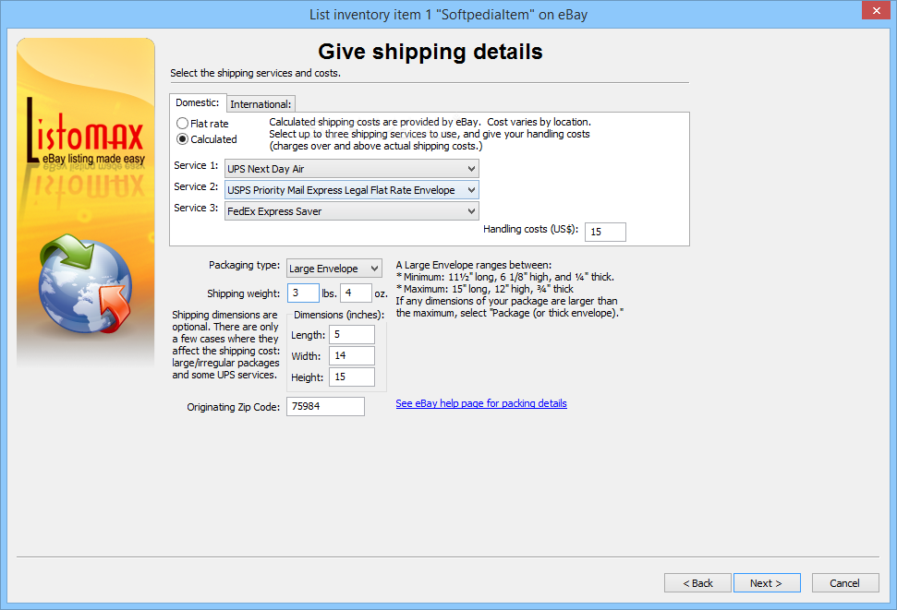Click the window title 'List inventory item 1'
897x610 pixels.
449,14
